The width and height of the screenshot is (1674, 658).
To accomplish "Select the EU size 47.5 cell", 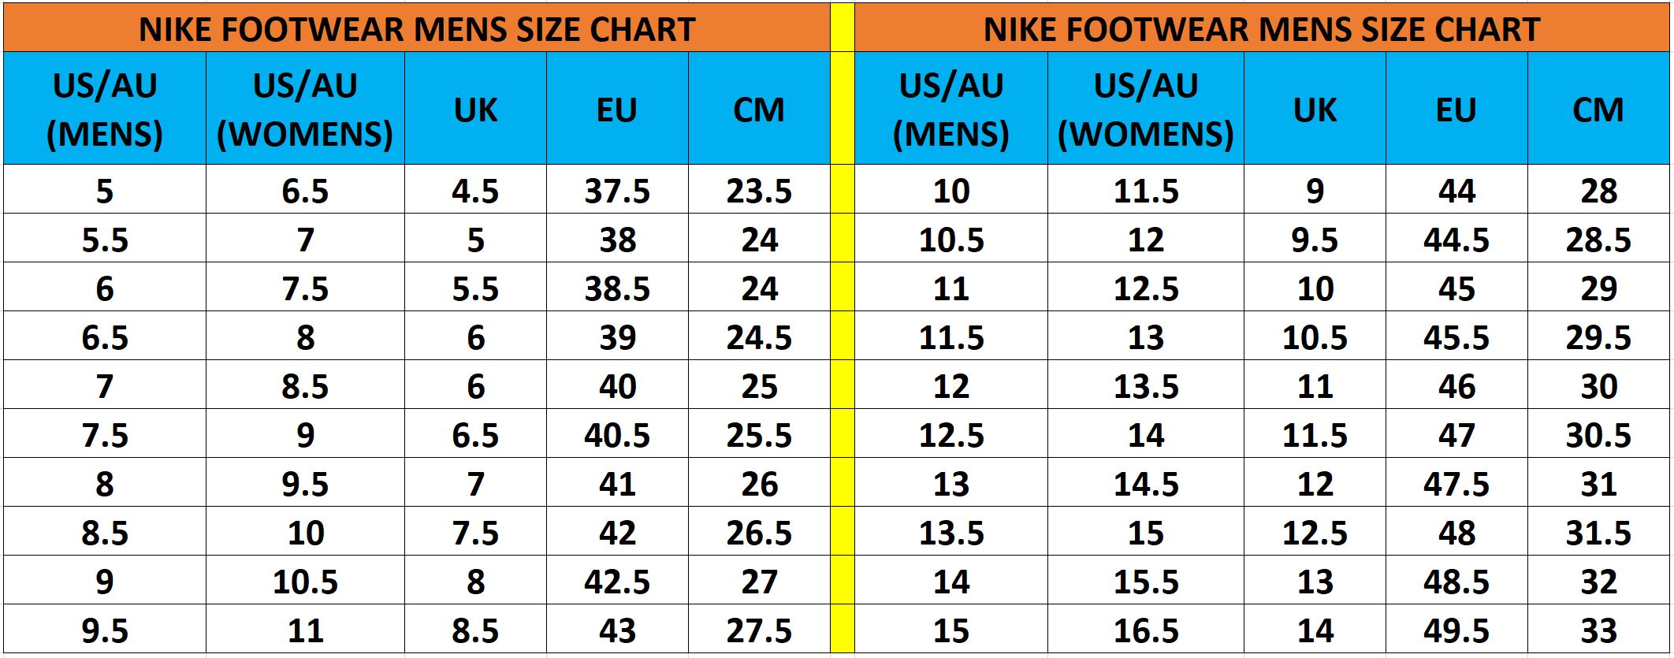I will [1456, 483].
